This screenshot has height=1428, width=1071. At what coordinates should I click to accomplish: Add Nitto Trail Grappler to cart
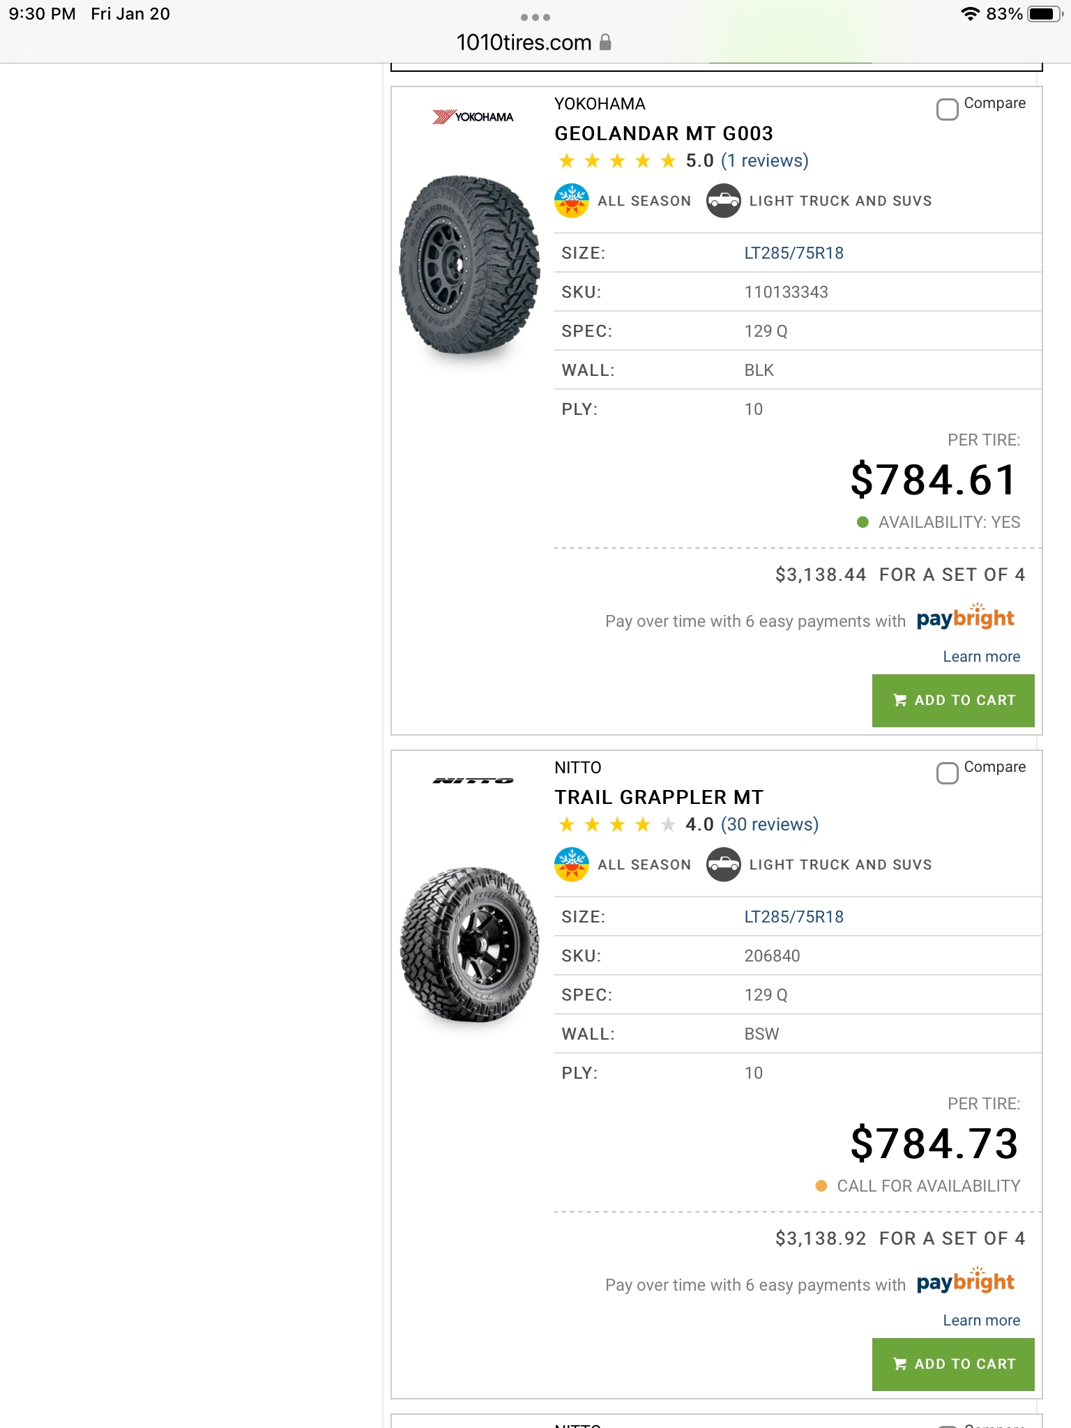click(x=952, y=1364)
